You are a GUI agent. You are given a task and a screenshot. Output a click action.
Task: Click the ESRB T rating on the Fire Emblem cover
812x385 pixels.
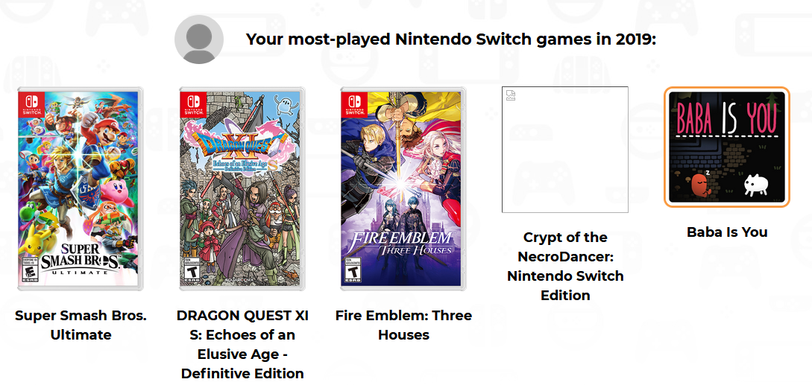353,273
